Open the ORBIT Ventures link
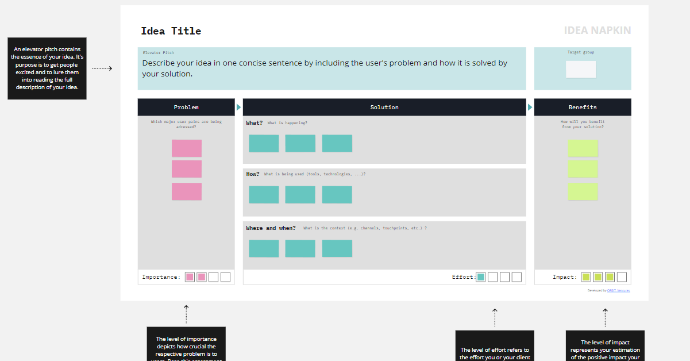The image size is (690, 361). click(618, 290)
